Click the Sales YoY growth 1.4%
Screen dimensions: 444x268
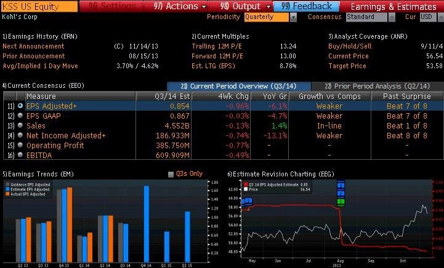(x=279, y=126)
